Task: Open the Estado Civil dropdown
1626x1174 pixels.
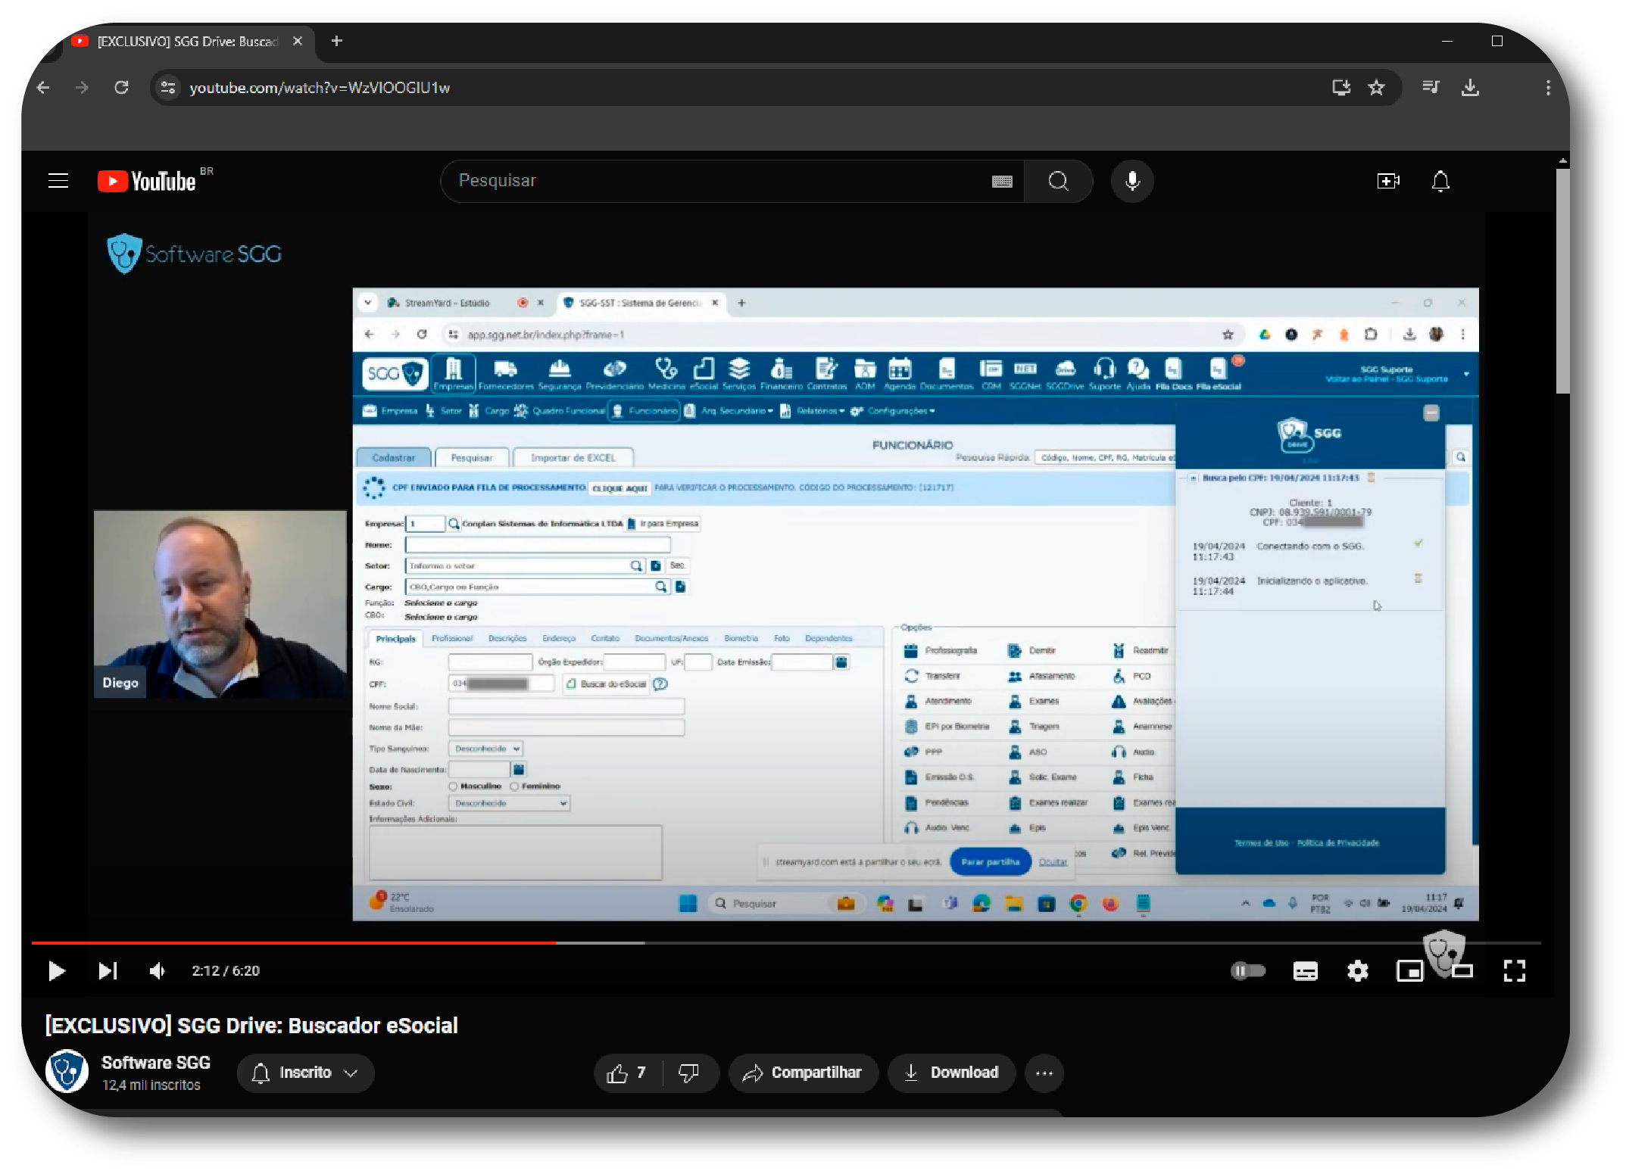Action: tap(509, 803)
